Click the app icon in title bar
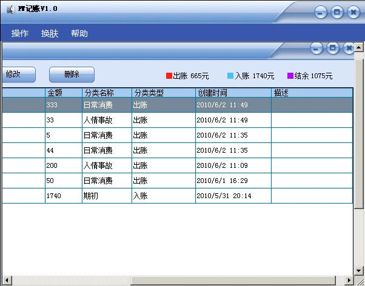This screenshot has width=365, height=286. (x=10, y=9)
